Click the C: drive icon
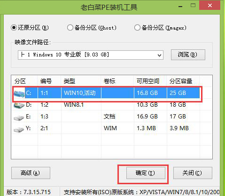The height and width of the screenshot is (196, 225). coord(19,94)
